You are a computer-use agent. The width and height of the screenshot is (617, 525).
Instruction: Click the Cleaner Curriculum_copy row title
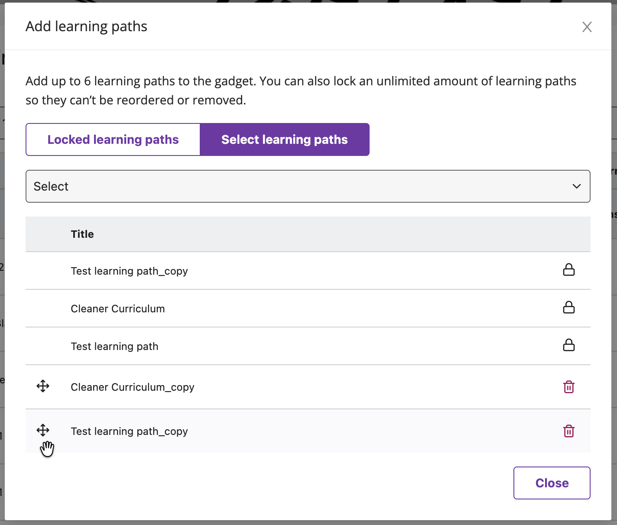click(133, 387)
